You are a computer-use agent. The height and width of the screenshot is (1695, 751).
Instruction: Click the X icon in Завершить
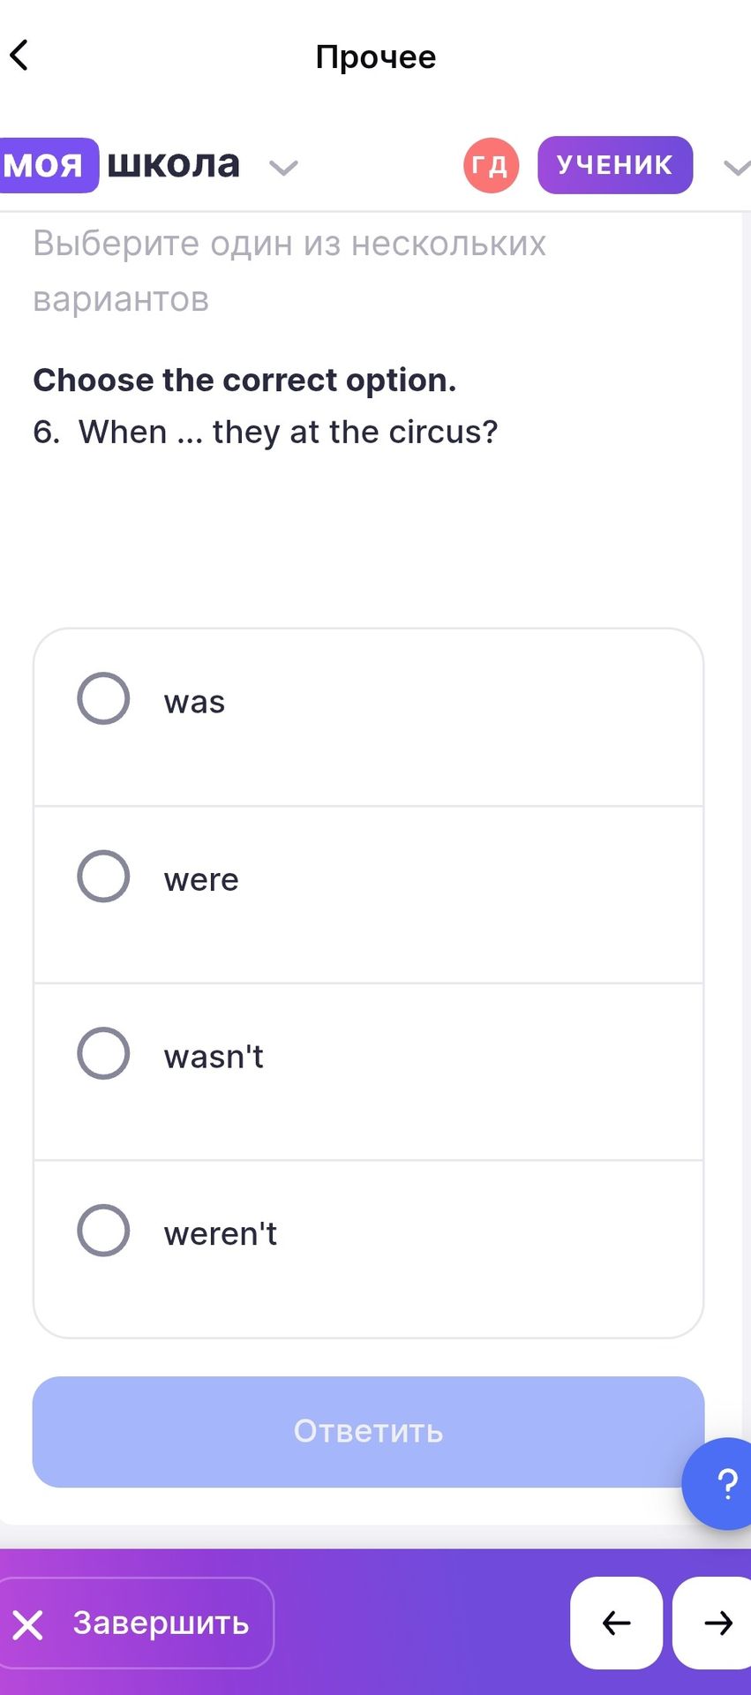pos(27,1624)
